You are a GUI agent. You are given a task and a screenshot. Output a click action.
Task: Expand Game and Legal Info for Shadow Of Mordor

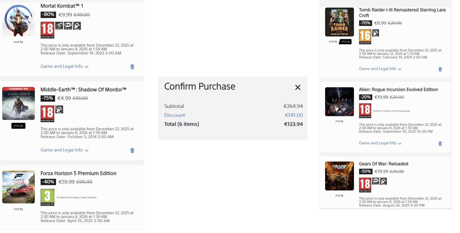pyautogui.click(x=64, y=150)
